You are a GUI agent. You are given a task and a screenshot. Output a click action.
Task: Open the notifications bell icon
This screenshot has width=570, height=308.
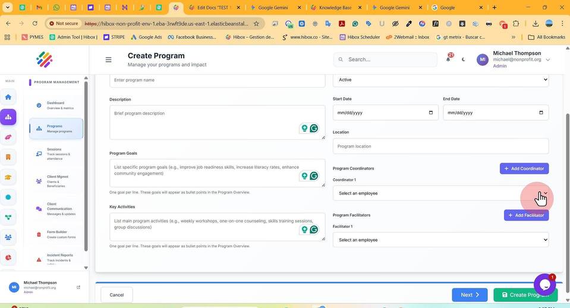click(x=448, y=59)
